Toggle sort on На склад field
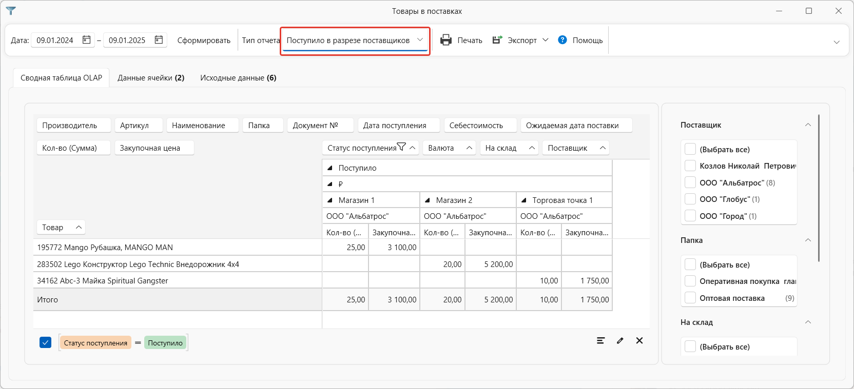Image resolution: width=854 pixels, height=389 pixels. click(532, 148)
